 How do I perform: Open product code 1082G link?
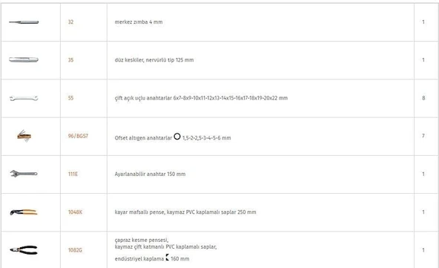coord(75,250)
